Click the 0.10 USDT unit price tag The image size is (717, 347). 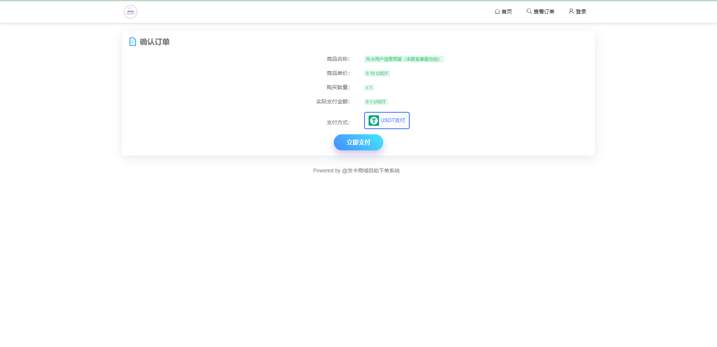coord(377,74)
